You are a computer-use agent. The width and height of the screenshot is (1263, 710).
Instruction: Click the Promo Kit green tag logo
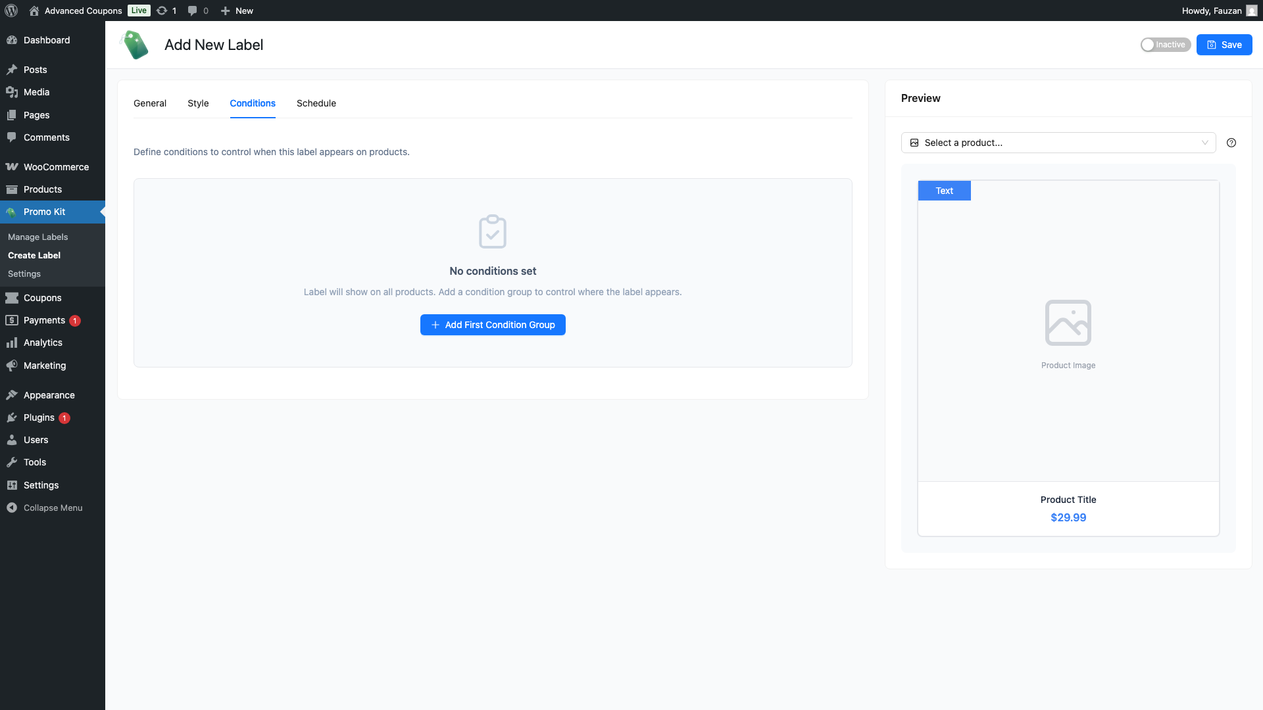pyautogui.click(x=136, y=45)
